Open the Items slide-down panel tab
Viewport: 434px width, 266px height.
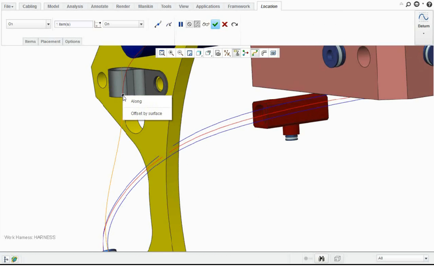(x=30, y=42)
